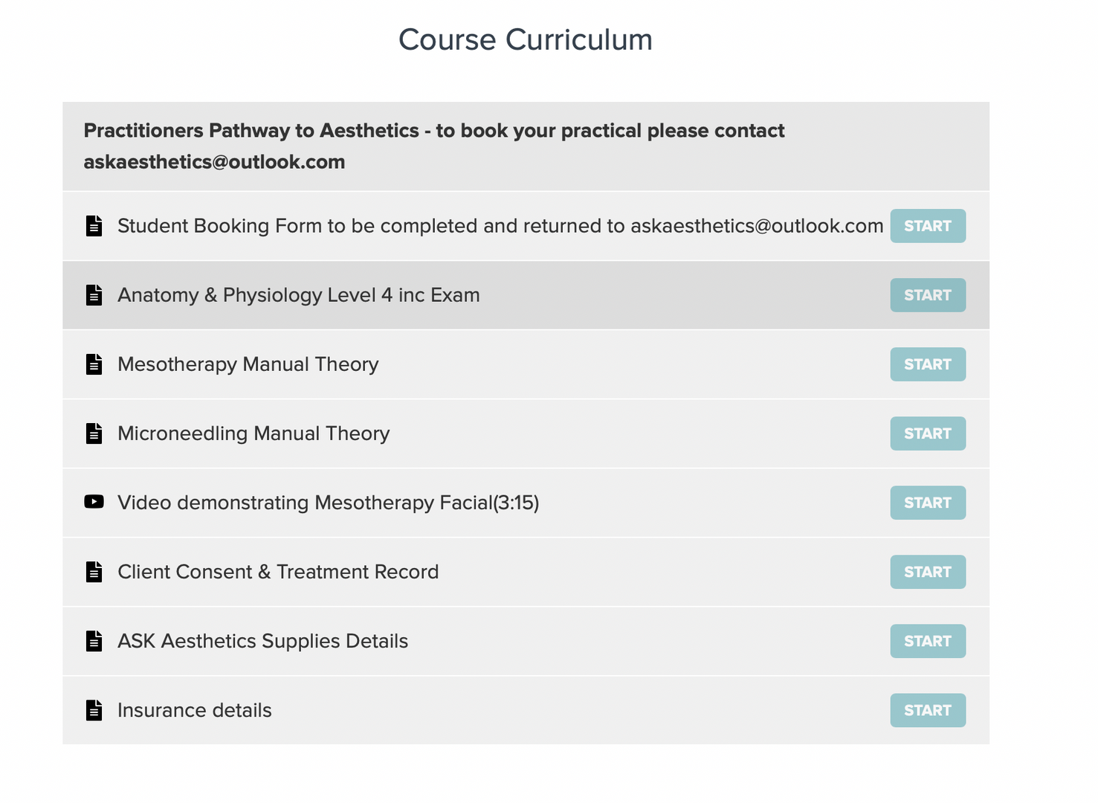Click video icon beside Mesotherapy Facial lesson
This screenshot has width=1098, height=803.
click(x=94, y=502)
